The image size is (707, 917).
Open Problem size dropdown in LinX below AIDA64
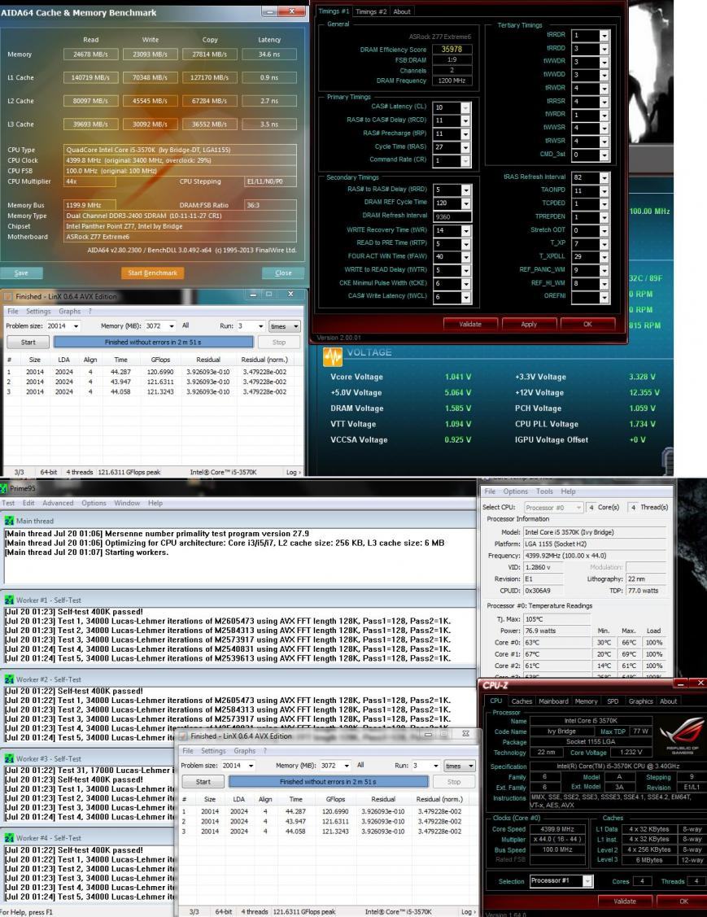[x=76, y=325]
